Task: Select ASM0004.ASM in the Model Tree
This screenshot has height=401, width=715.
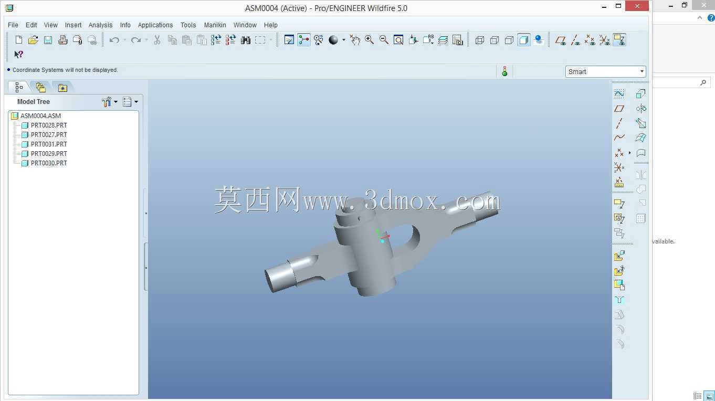Action: click(40, 116)
